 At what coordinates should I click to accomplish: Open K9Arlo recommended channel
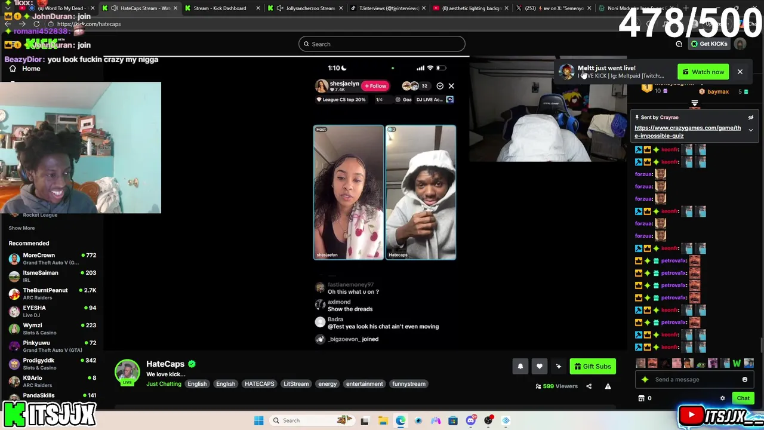(x=52, y=381)
